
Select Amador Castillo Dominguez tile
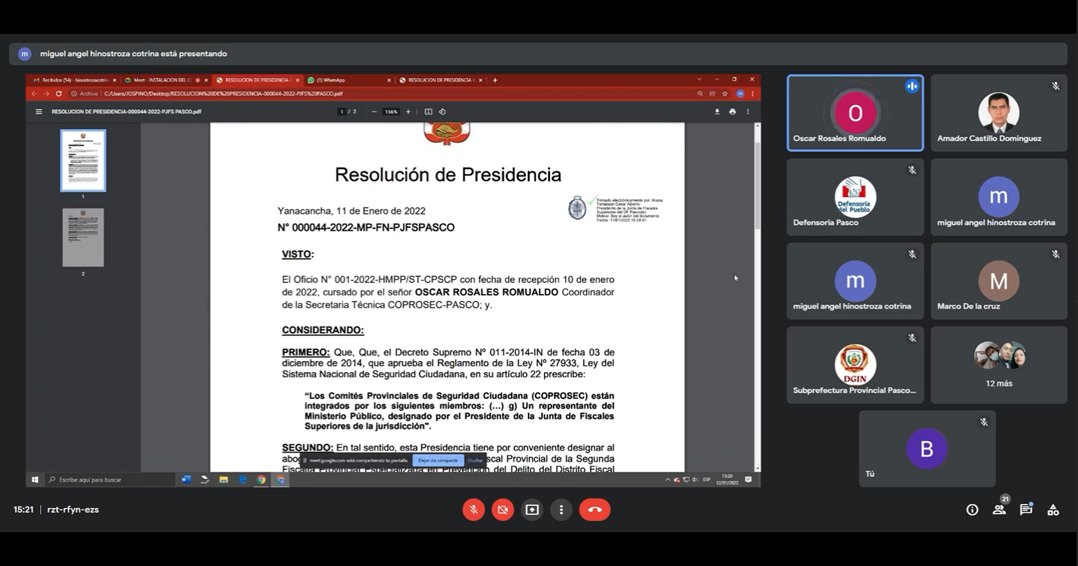[x=999, y=113]
